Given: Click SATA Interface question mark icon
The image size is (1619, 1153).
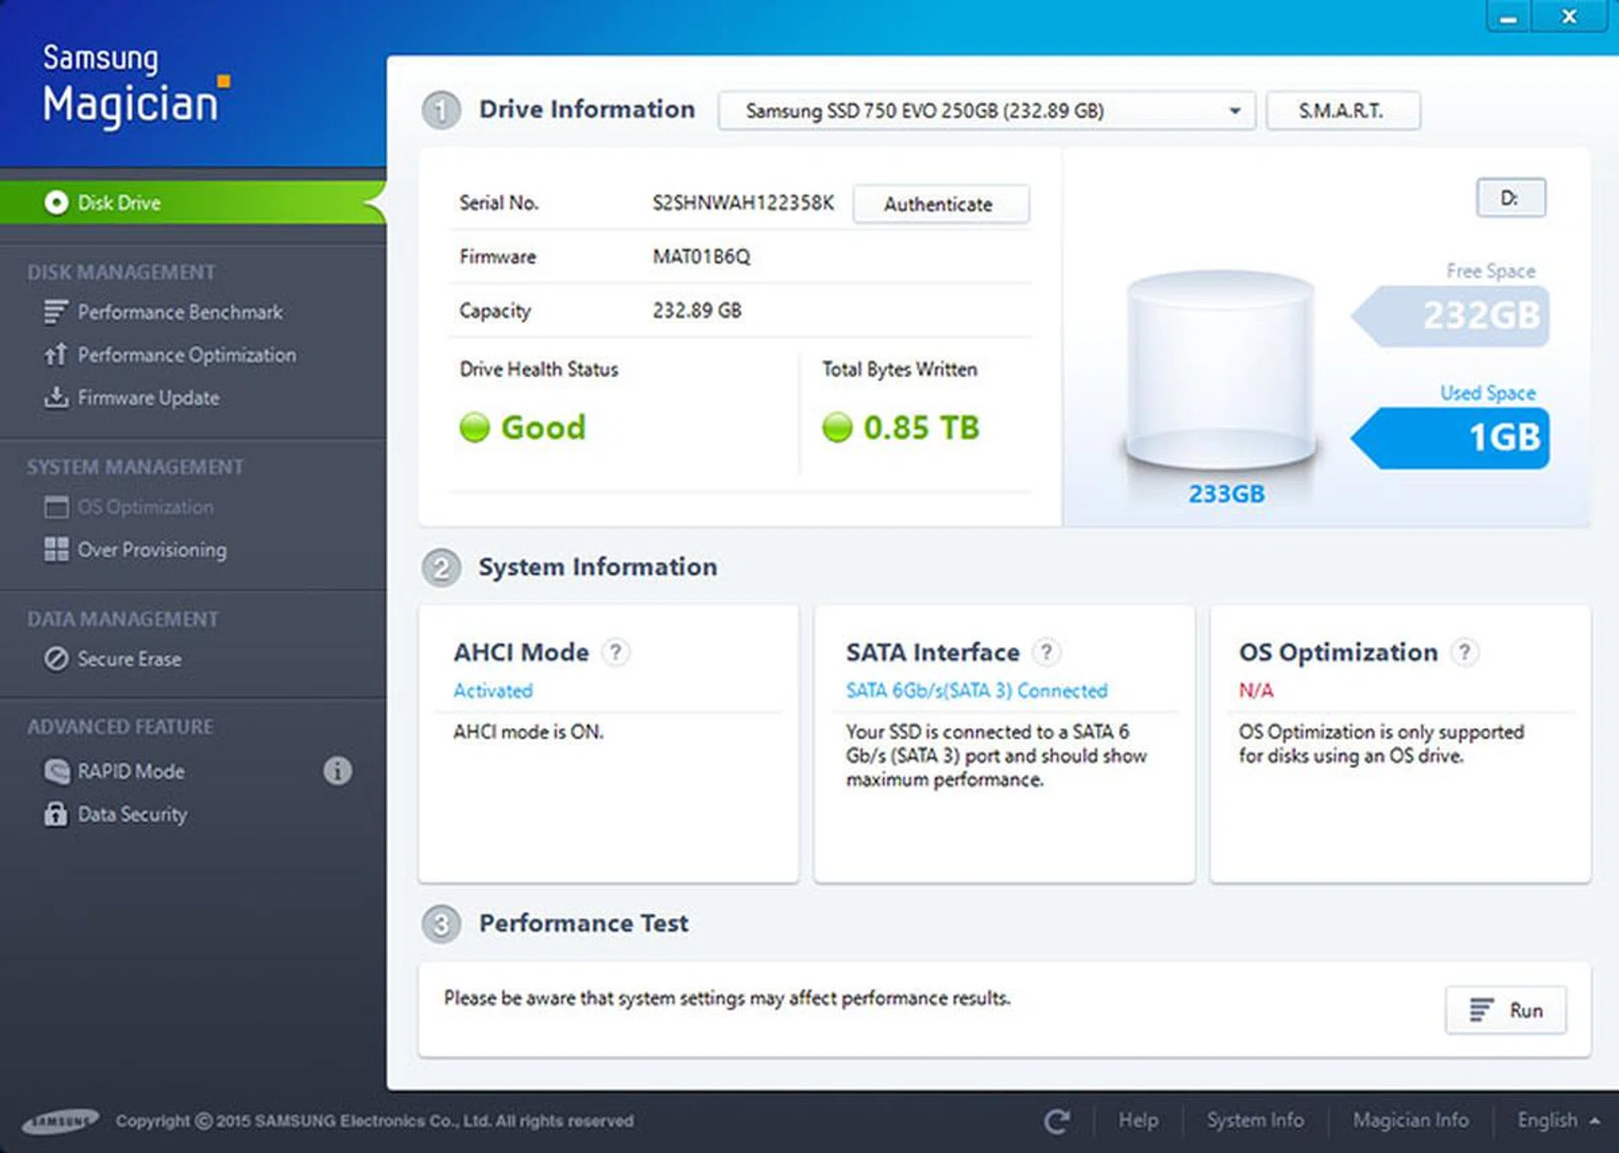Looking at the screenshot, I should tap(1046, 652).
